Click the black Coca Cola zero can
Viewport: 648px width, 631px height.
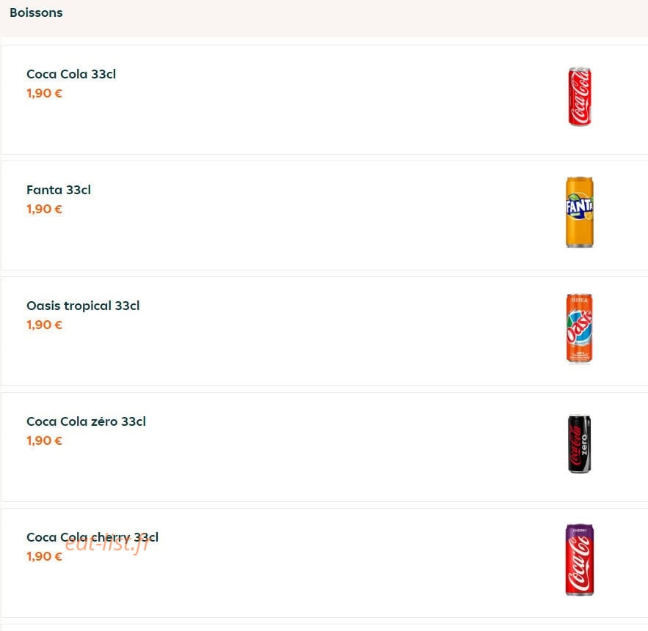pos(580,443)
